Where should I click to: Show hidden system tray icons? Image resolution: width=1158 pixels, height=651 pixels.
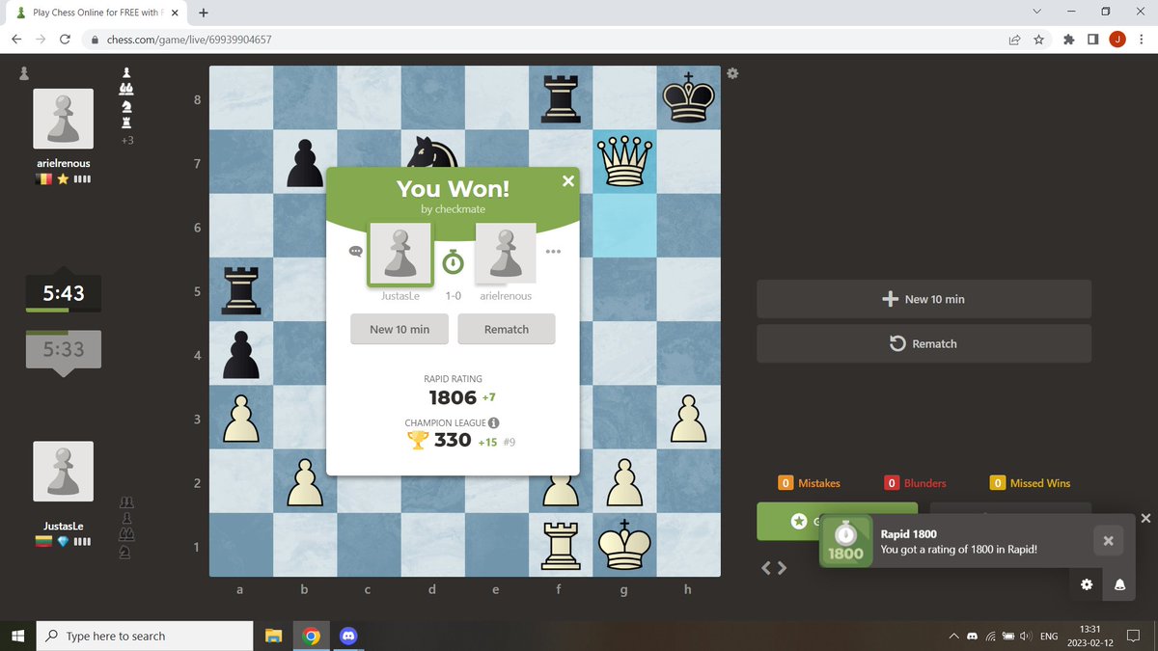coord(953,637)
